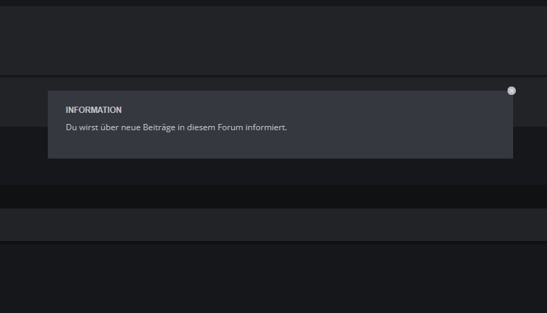
Task: Click the letter F in "Forum"
Action: pos(219,127)
